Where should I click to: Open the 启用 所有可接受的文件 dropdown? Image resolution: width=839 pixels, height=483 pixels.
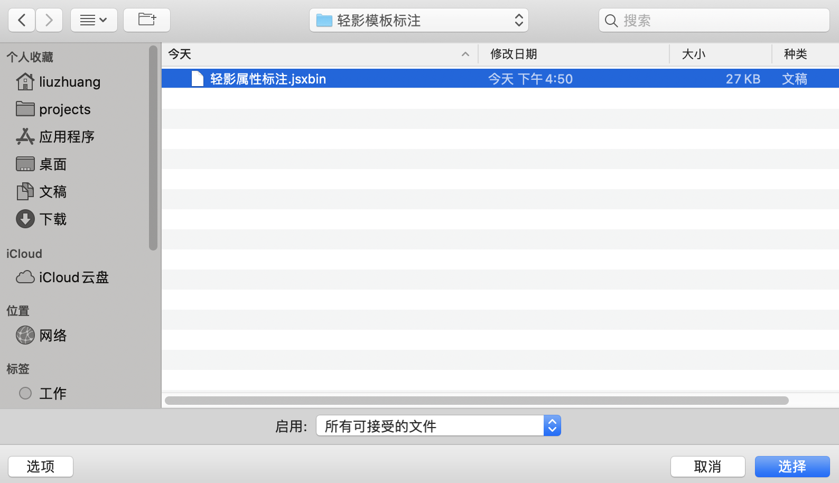click(x=438, y=425)
